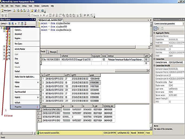Click the tglSPD column header

80,75
